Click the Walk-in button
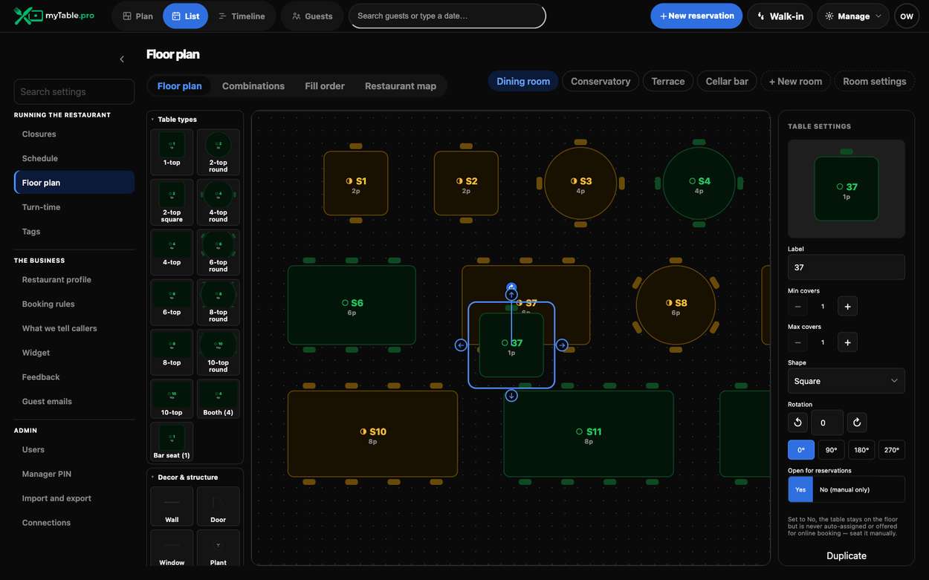Viewport: 929px width, 580px height. click(780, 16)
